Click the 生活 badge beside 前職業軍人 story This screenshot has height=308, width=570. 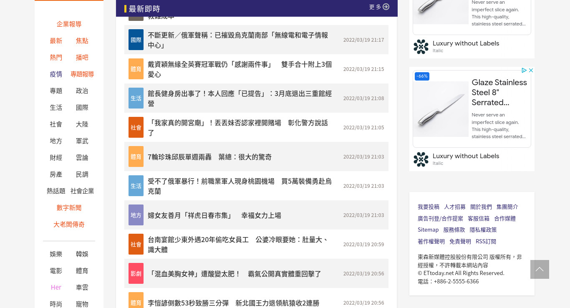pos(136,186)
